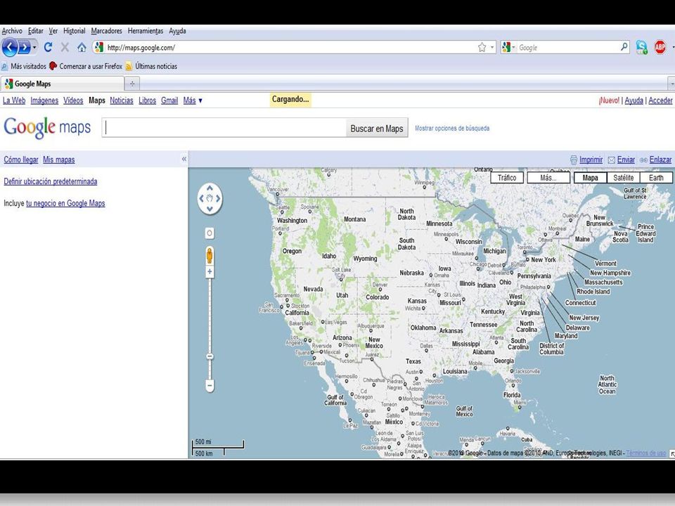The height and width of the screenshot is (506, 675).
Task: Switch to Satélite view
Action: [x=624, y=178]
